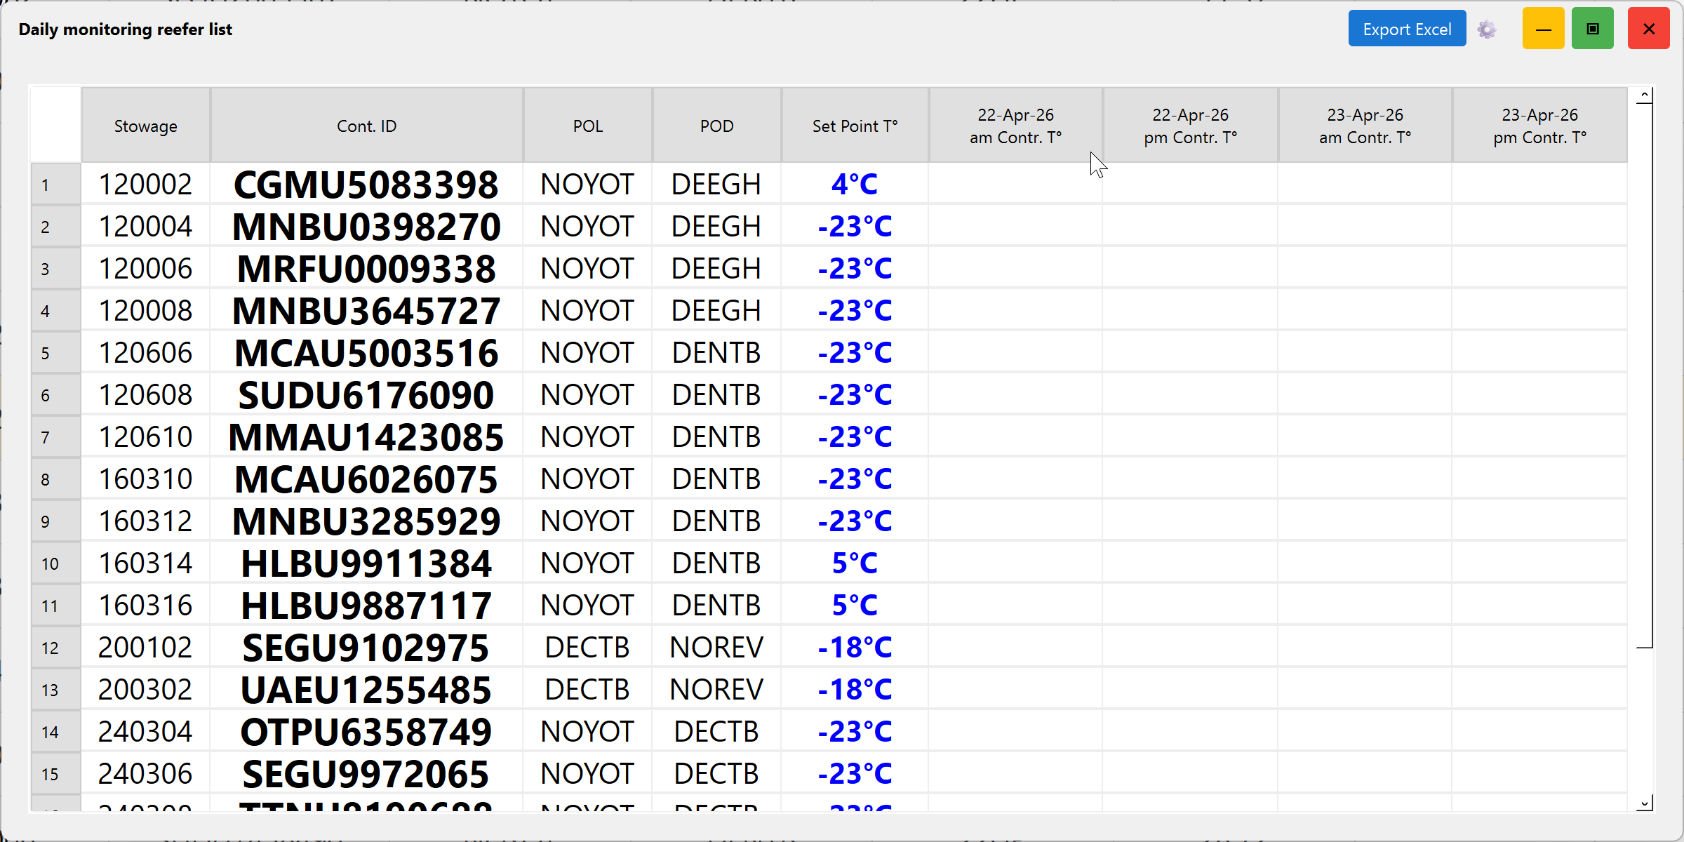Close the reefer list window

1649,29
